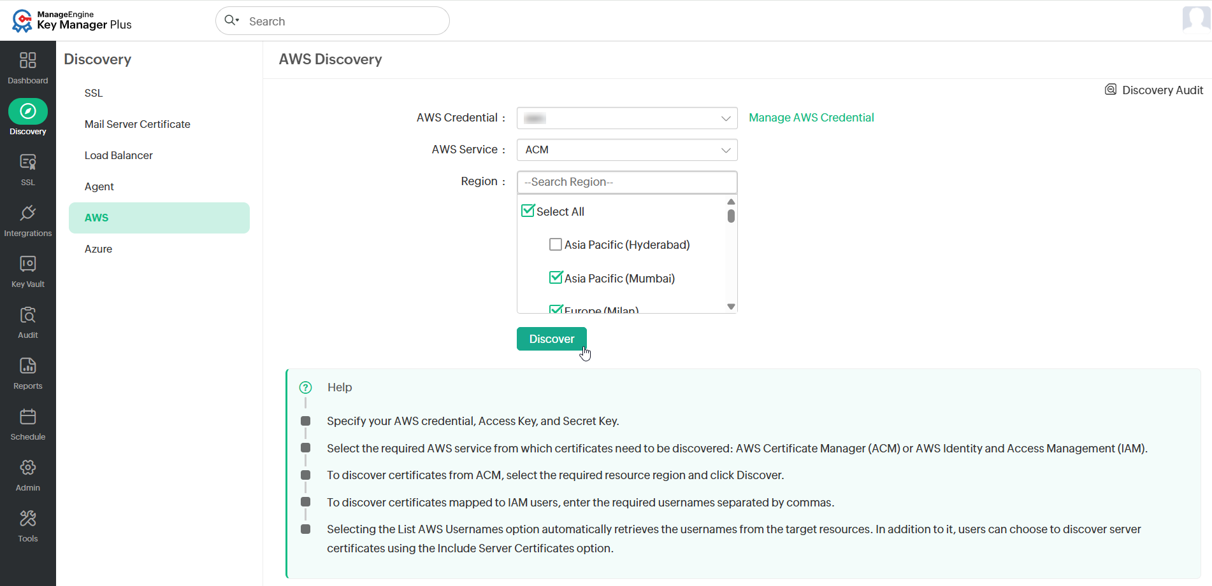Click 'Specify your AWS credential' help line
The image size is (1212, 586).
click(x=473, y=421)
